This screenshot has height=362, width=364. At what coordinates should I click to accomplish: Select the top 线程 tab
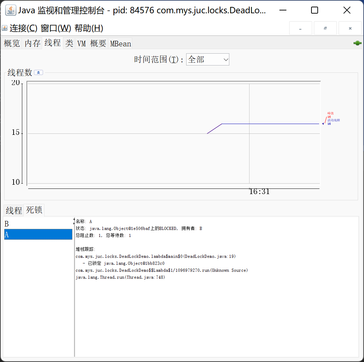53,43
